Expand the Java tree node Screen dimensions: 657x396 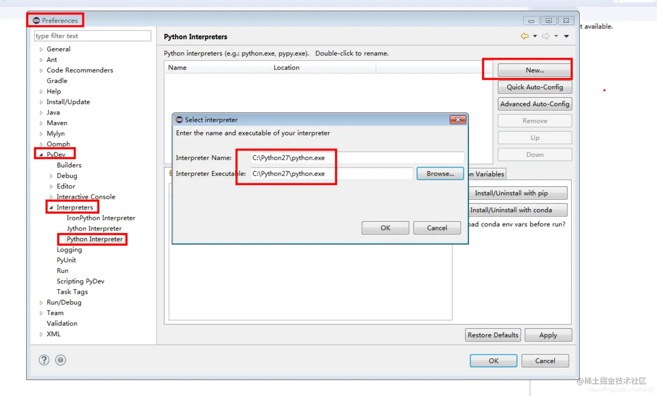click(41, 113)
